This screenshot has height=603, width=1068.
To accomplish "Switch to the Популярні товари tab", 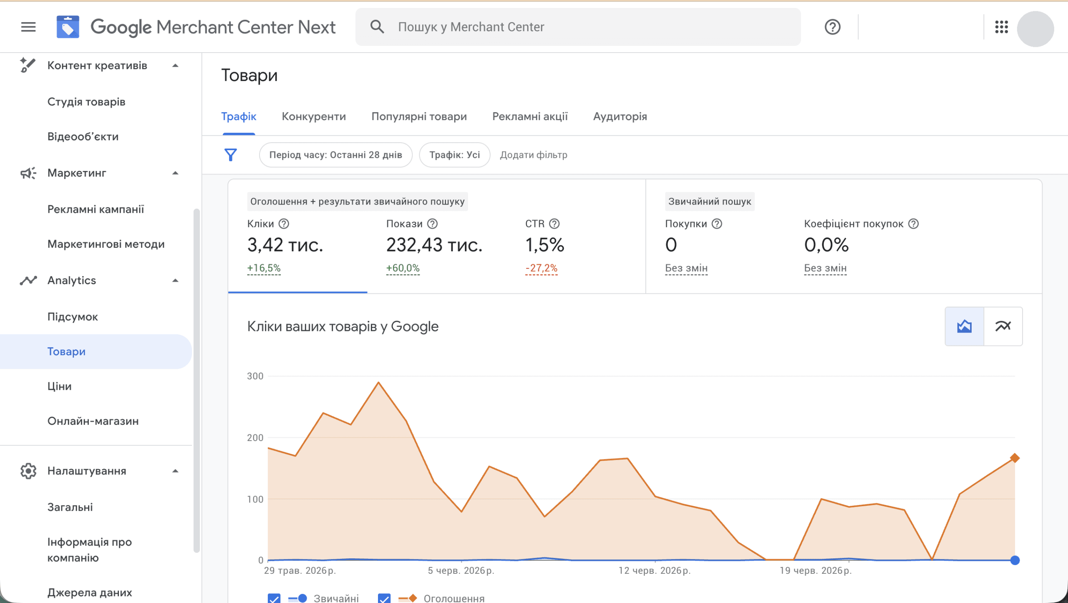I will [419, 116].
